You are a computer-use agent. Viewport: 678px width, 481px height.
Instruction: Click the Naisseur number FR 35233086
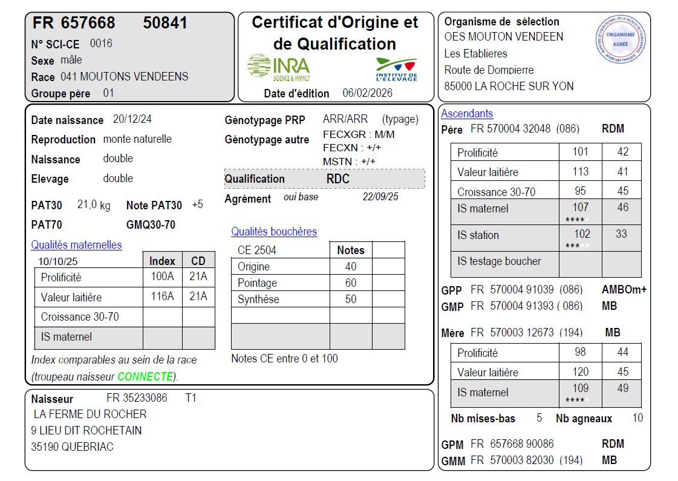(137, 399)
